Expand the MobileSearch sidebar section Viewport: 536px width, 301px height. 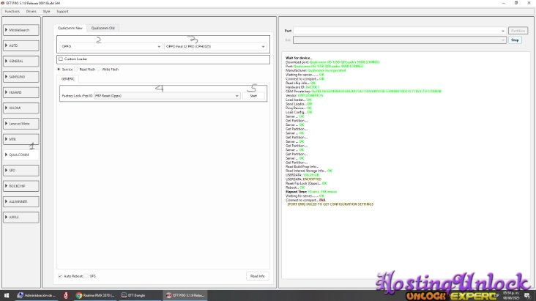coord(21,30)
